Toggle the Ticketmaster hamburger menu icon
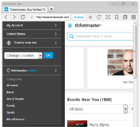The width and height of the screenshot is (140, 127). click(70, 26)
